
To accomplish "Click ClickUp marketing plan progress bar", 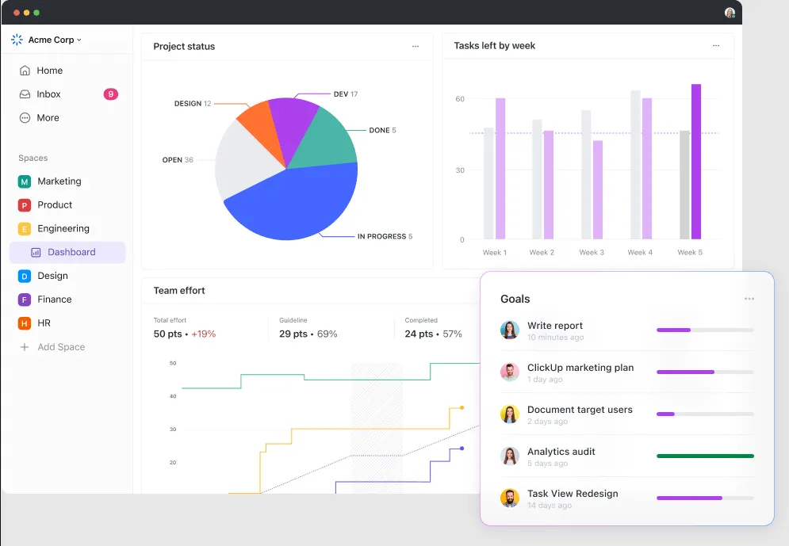I will click(x=705, y=372).
